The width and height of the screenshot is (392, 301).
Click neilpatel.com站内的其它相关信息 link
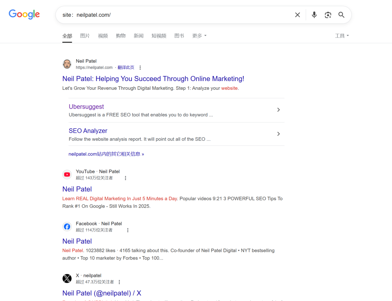click(x=106, y=154)
